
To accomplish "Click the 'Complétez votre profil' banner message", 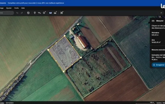I will tap(36, 3).
